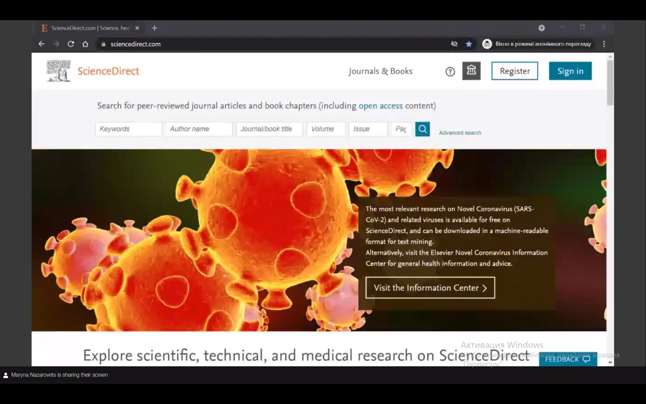Viewport: 646px width, 404px height.
Task: Focus the Pages field
Action: click(x=401, y=129)
